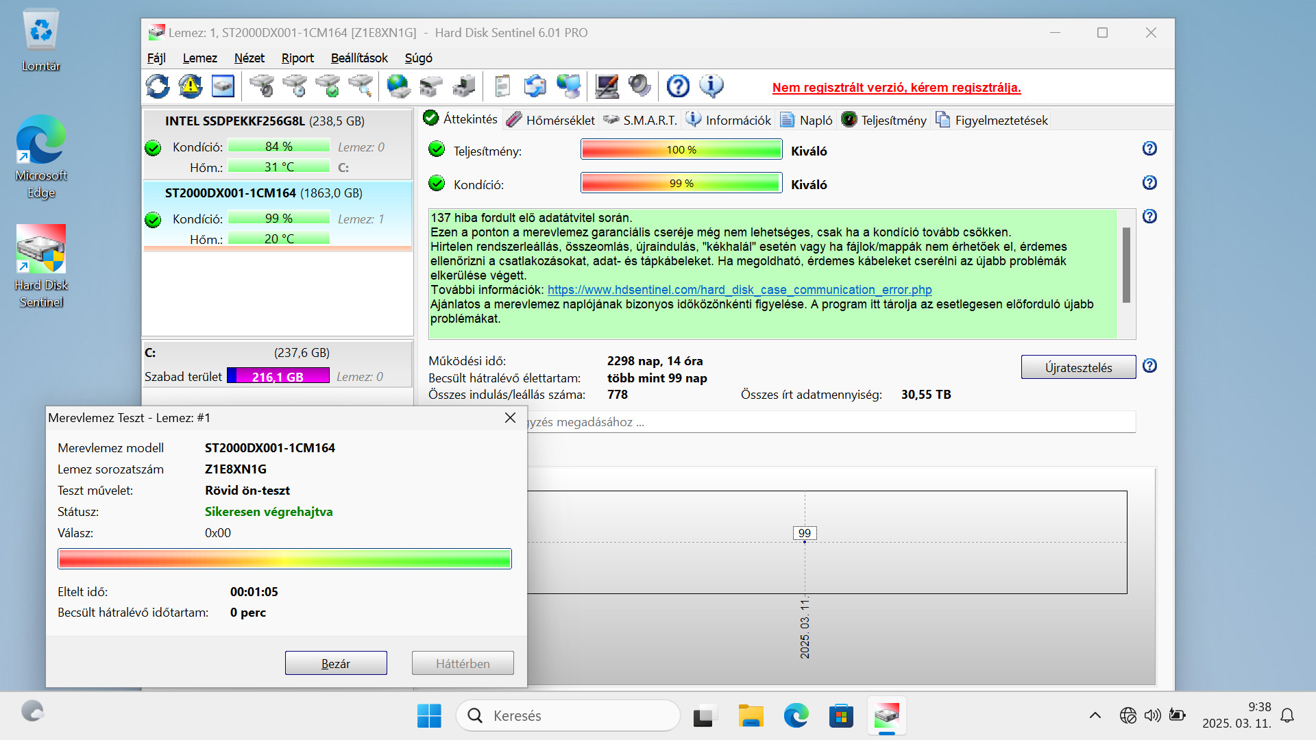Open the report document toolbar icon
Viewport: 1316px width, 740px height.
[502, 86]
